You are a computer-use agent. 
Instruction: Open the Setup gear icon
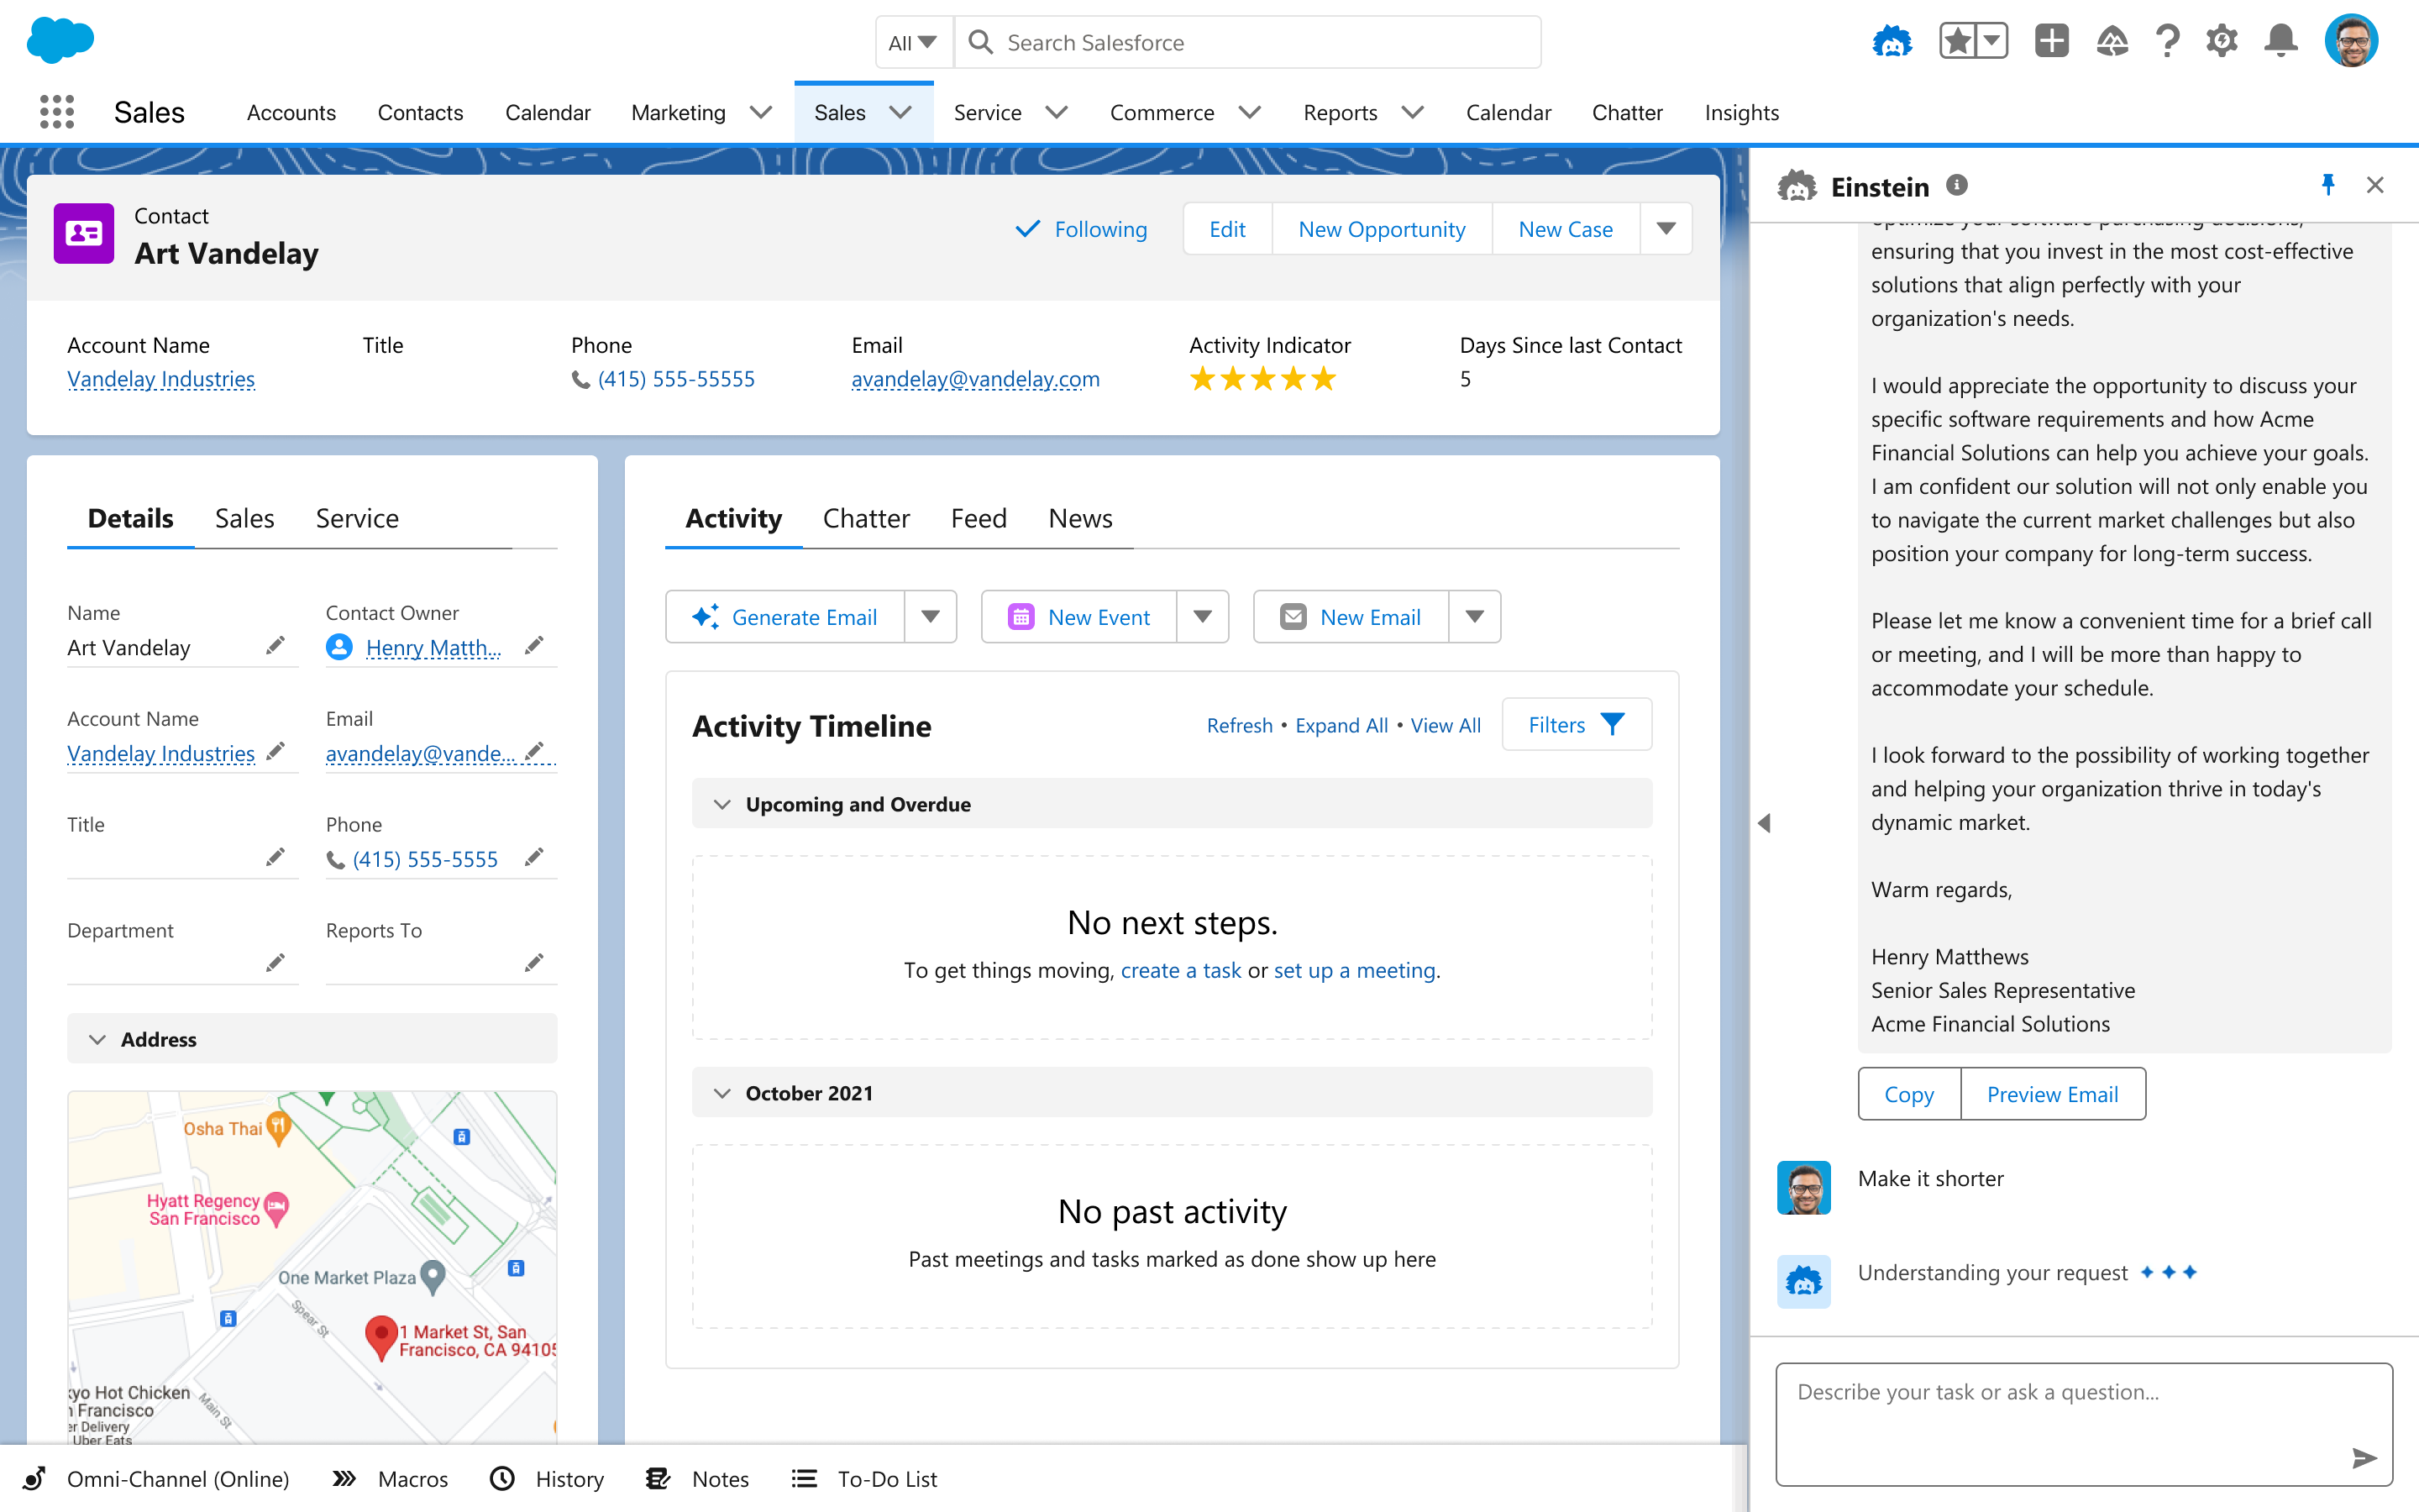pos(2221,42)
